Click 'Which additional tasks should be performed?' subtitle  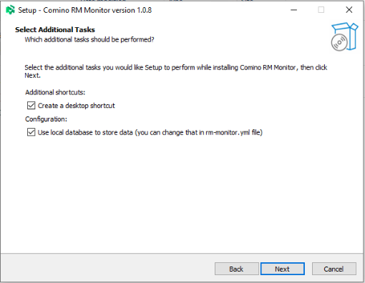pos(89,39)
